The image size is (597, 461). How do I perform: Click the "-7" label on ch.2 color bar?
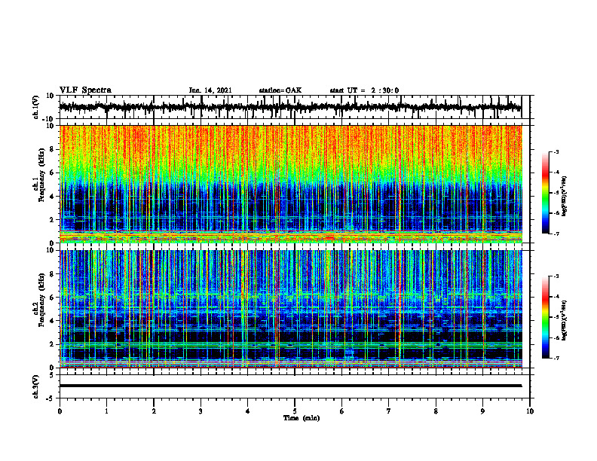556,359
